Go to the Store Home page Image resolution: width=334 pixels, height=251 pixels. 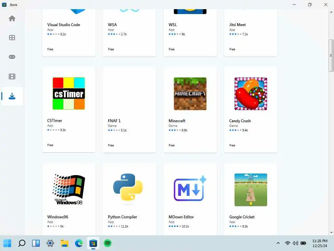point(12,19)
